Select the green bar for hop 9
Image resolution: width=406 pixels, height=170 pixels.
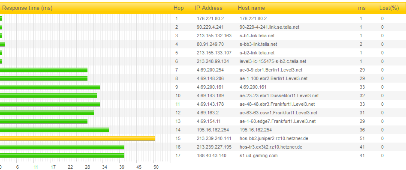[x=50, y=87]
